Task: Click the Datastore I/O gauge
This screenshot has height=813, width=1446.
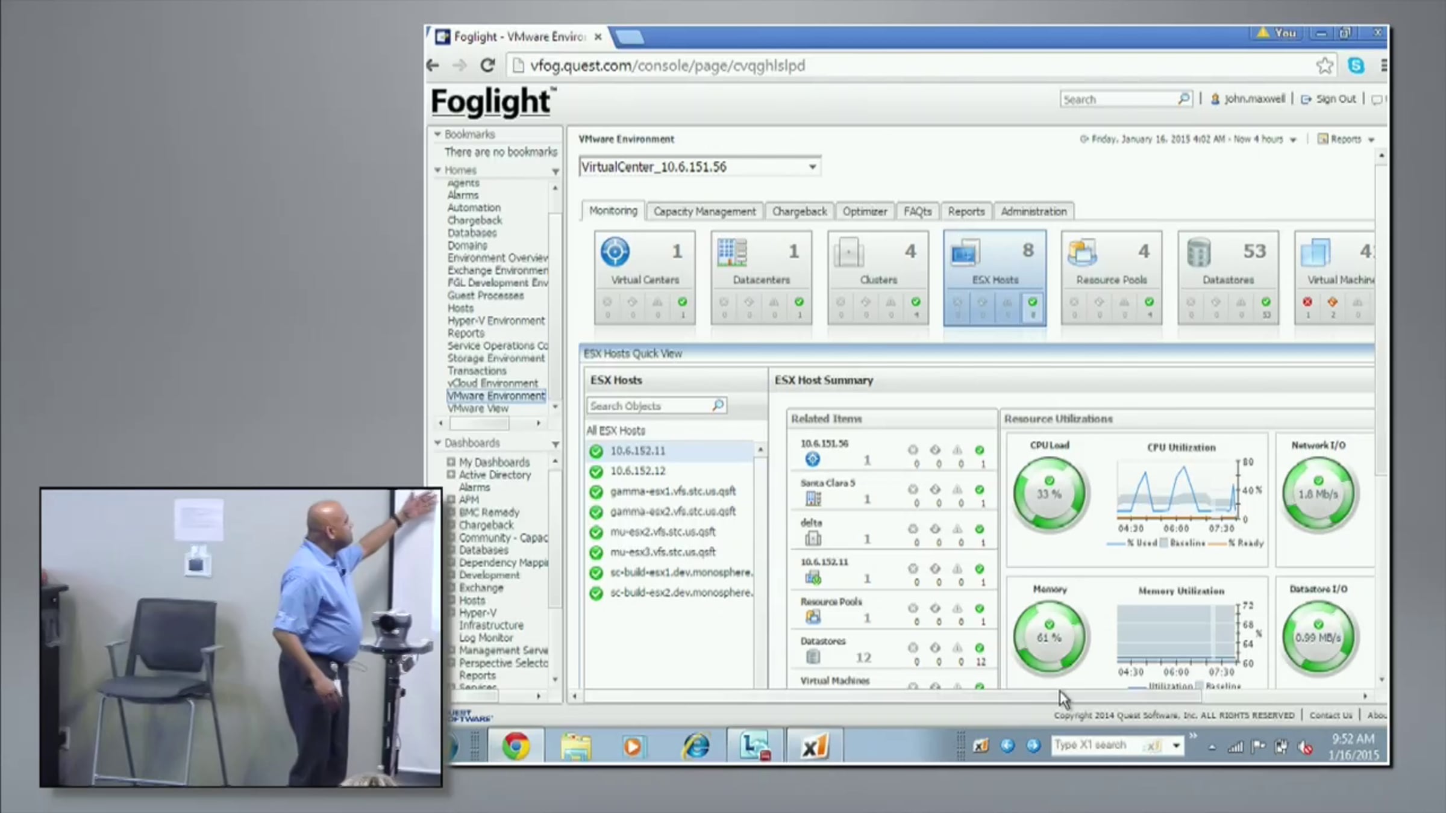Action: (x=1318, y=637)
